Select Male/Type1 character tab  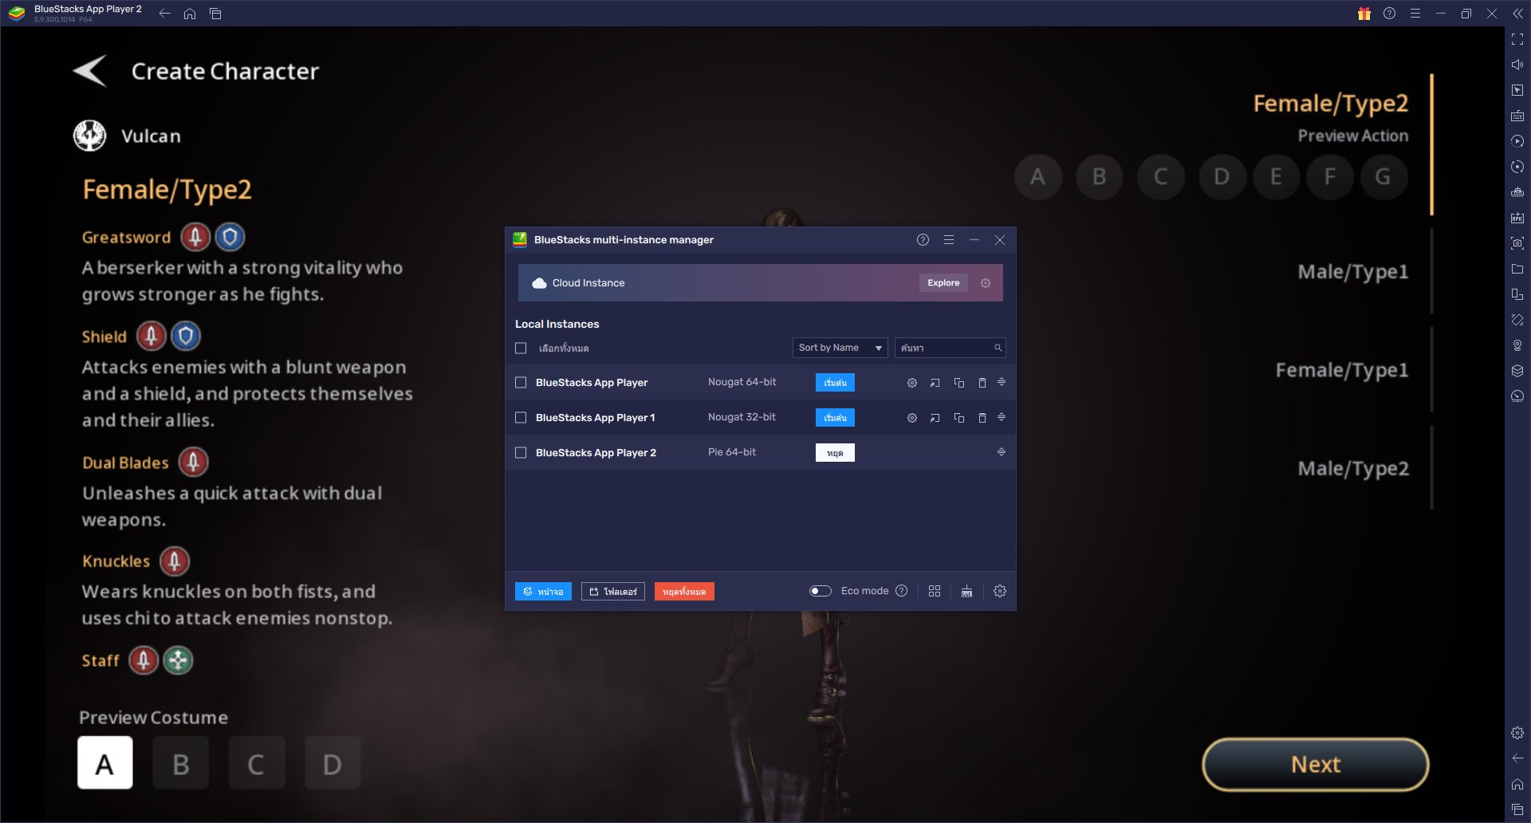click(1353, 272)
